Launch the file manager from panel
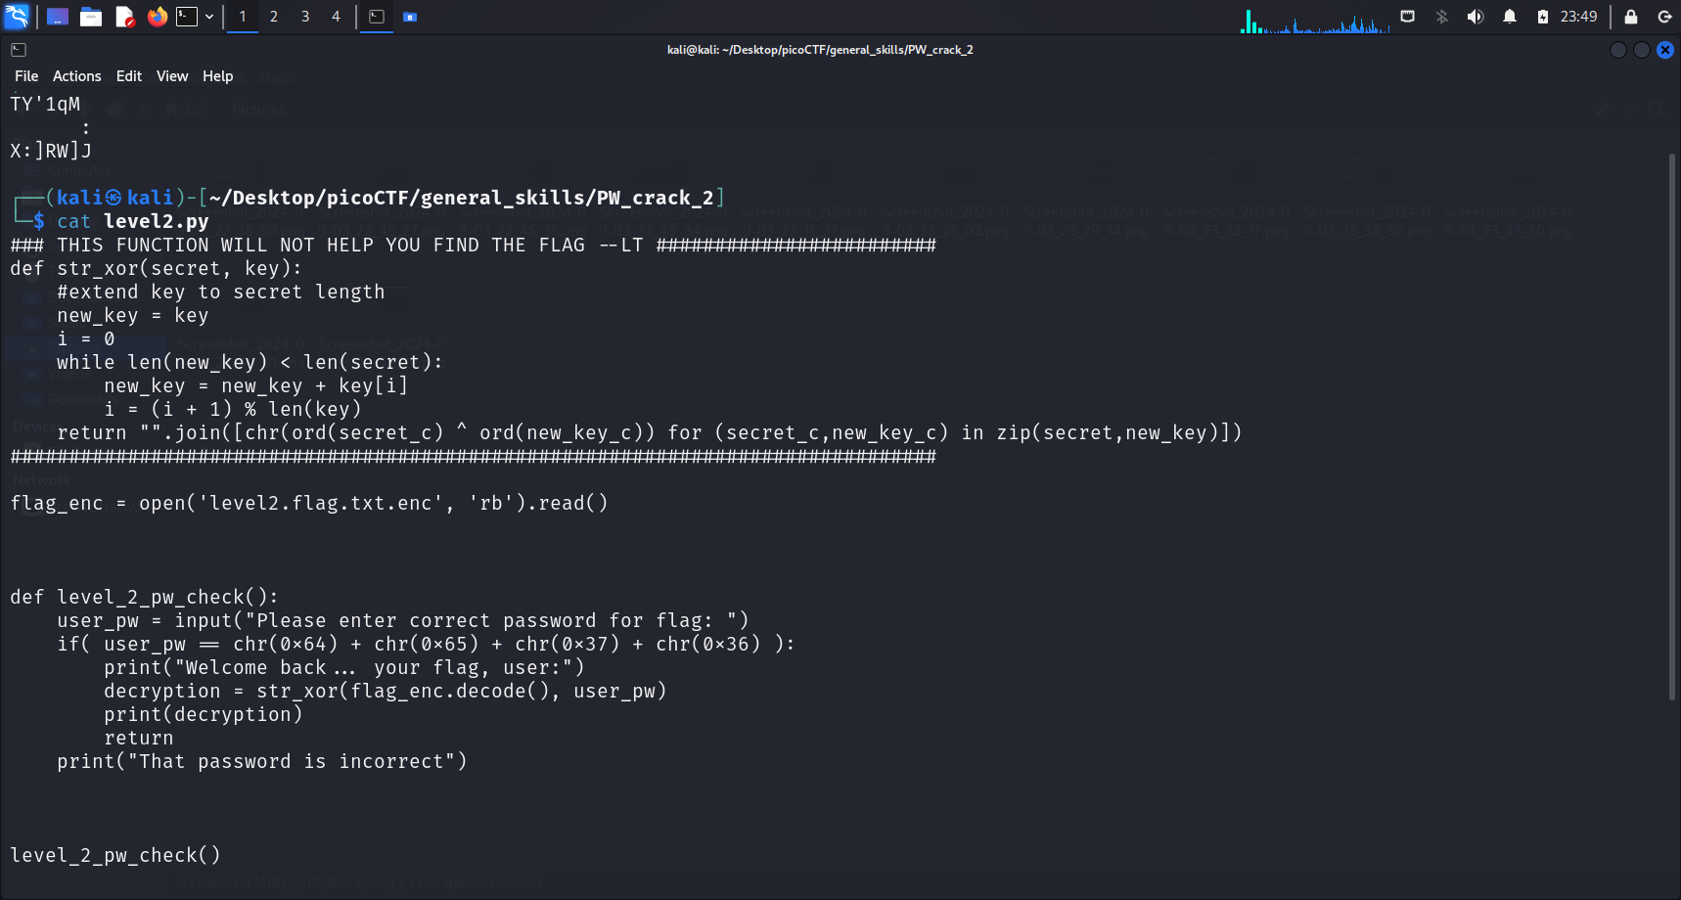Image resolution: width=1681 pixels, height=900 pixels. 91,17
